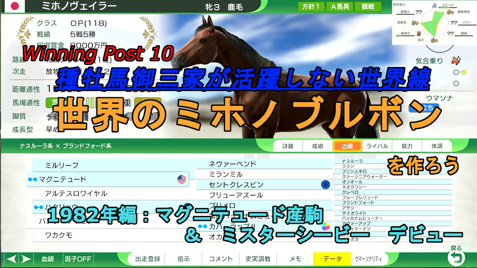Click ブランドフォード in the ancestor list
The image size is (477, 268).
[358, 202]
